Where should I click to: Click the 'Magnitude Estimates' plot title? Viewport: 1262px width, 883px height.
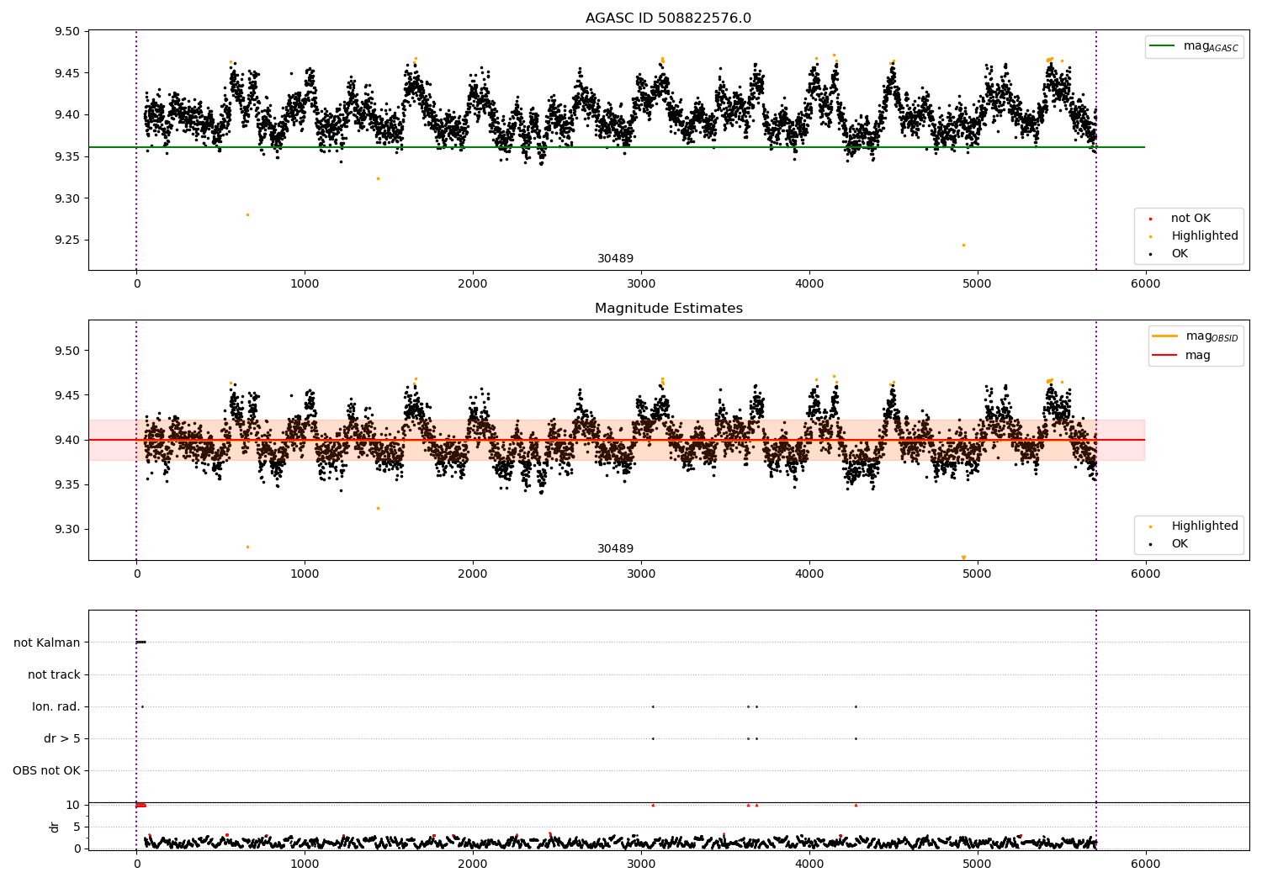[x=668, y=309]
